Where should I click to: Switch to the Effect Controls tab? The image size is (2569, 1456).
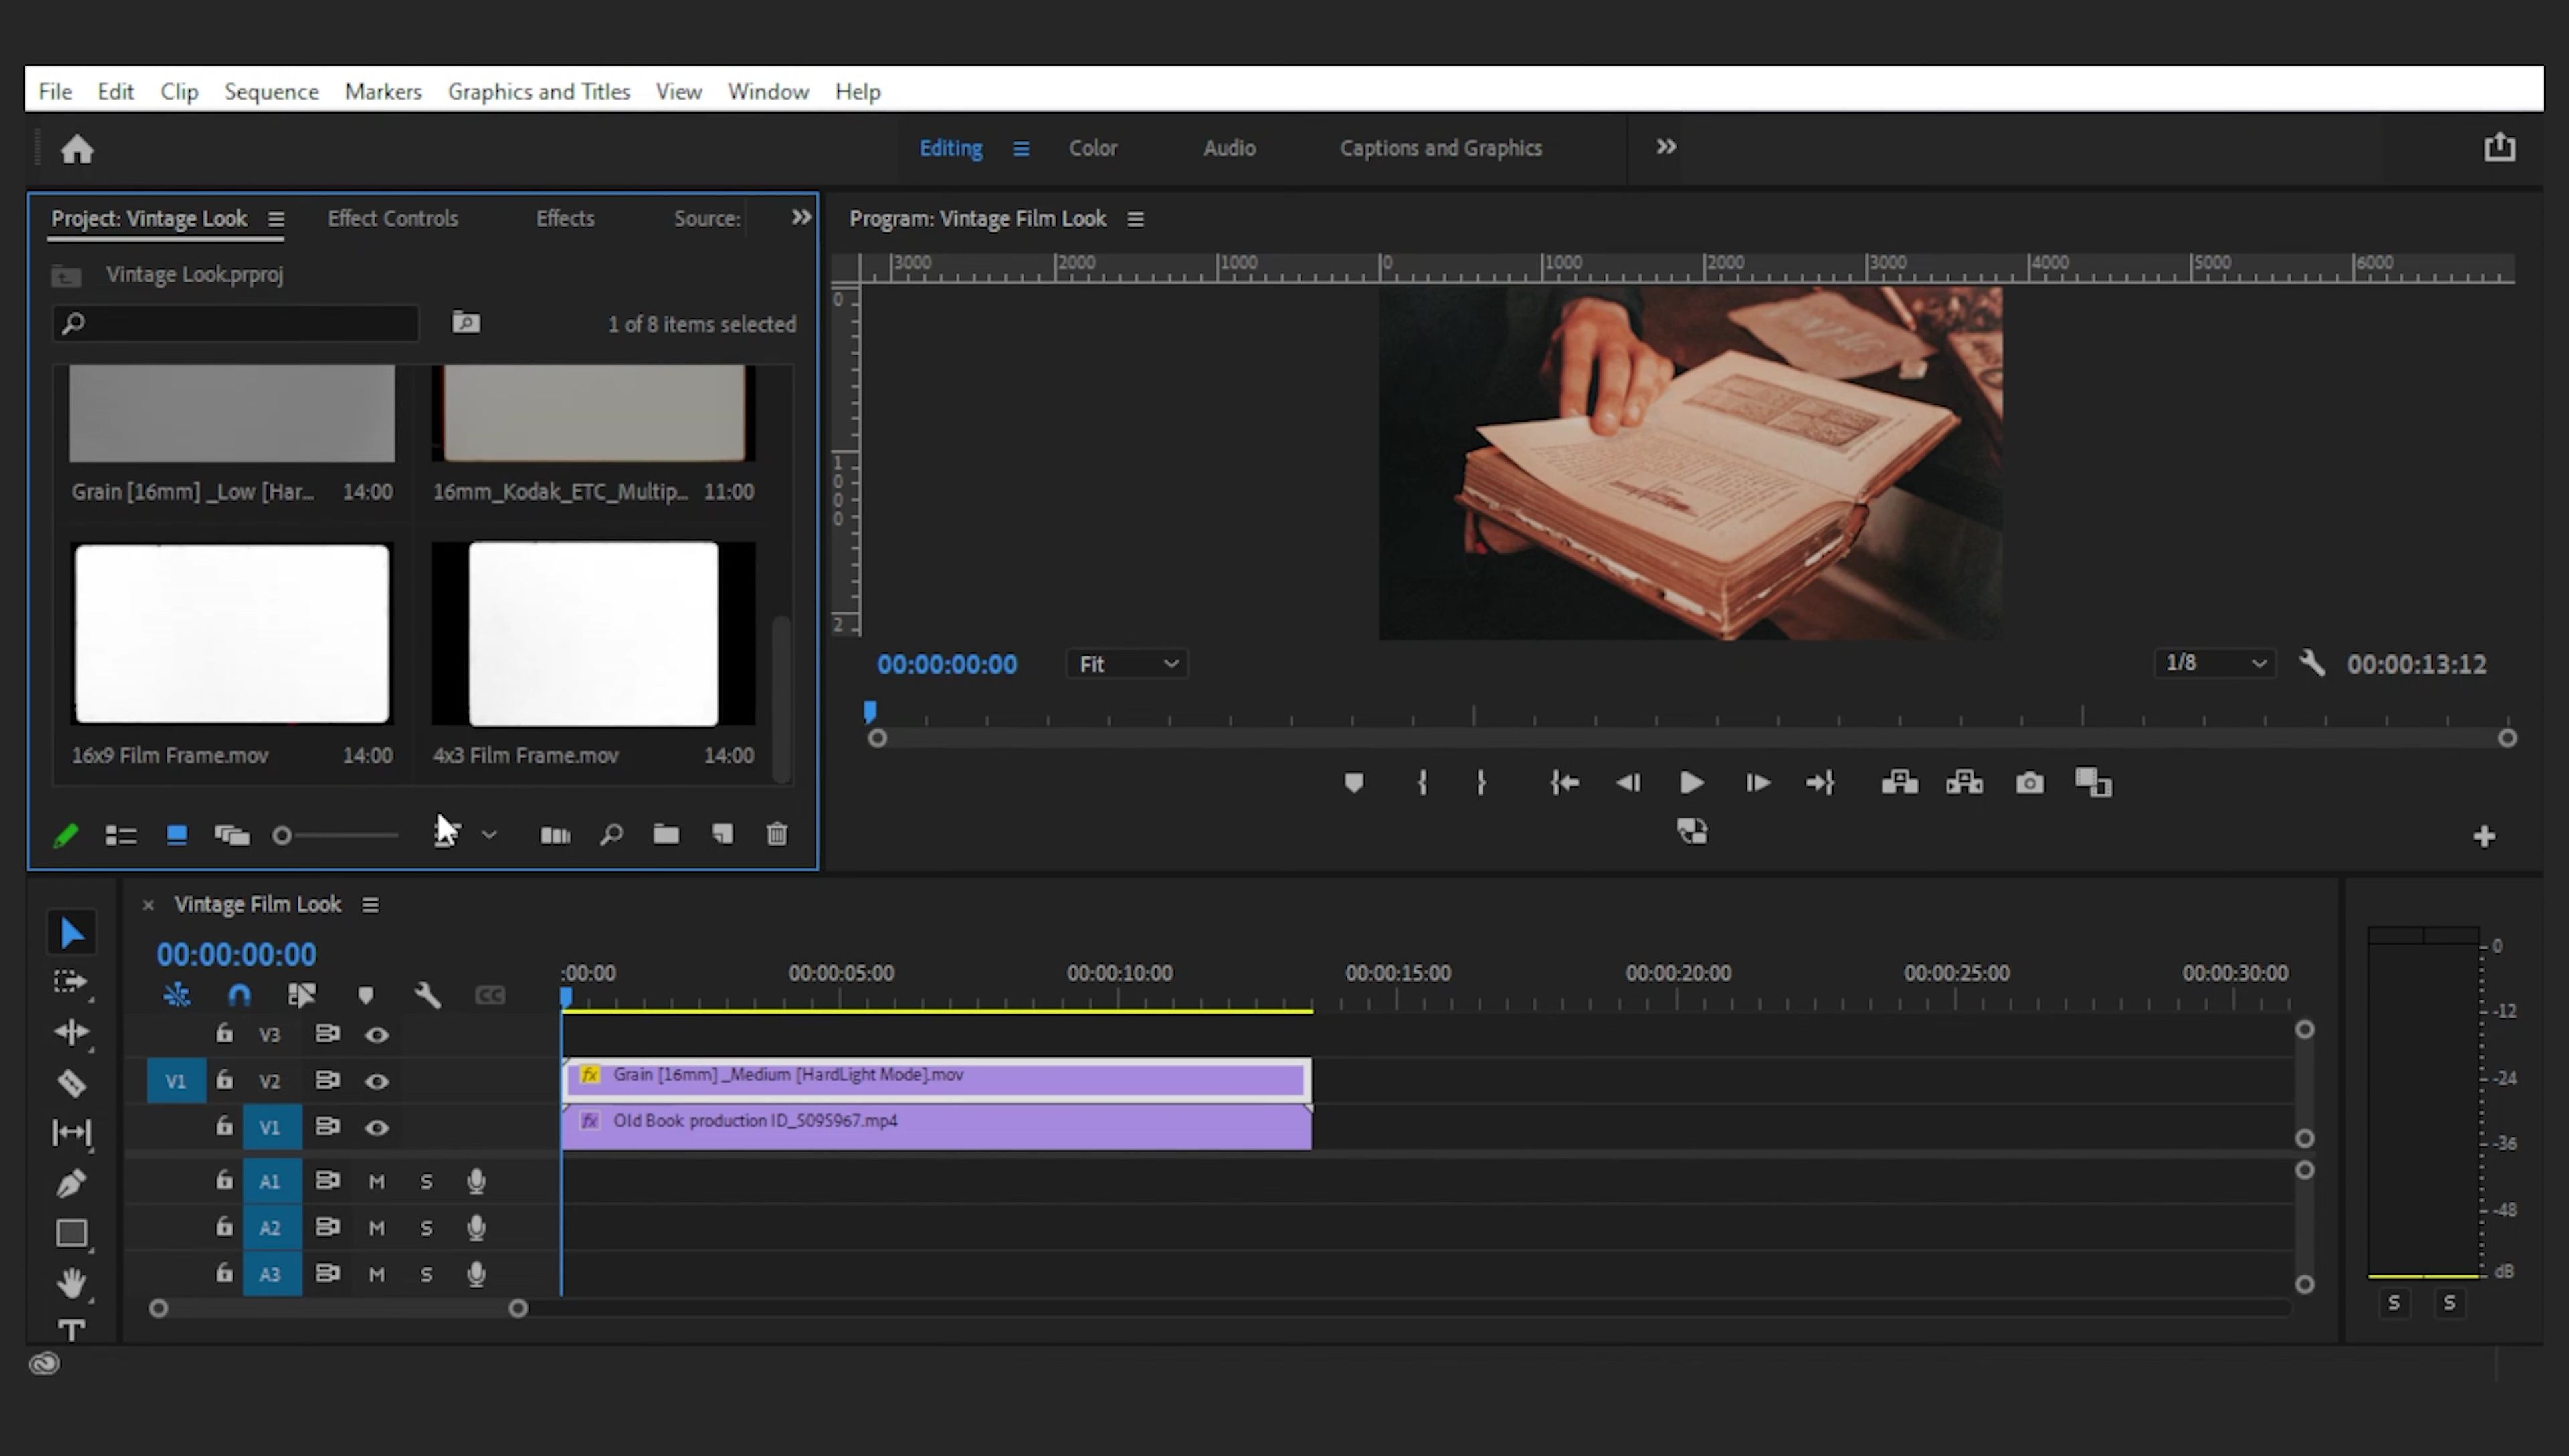(393, 218)
